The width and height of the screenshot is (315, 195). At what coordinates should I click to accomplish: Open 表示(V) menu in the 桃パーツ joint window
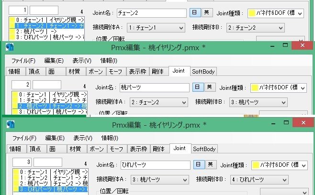[x=82, y=61]
